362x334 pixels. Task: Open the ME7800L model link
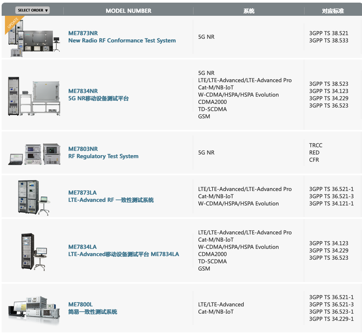80,304
